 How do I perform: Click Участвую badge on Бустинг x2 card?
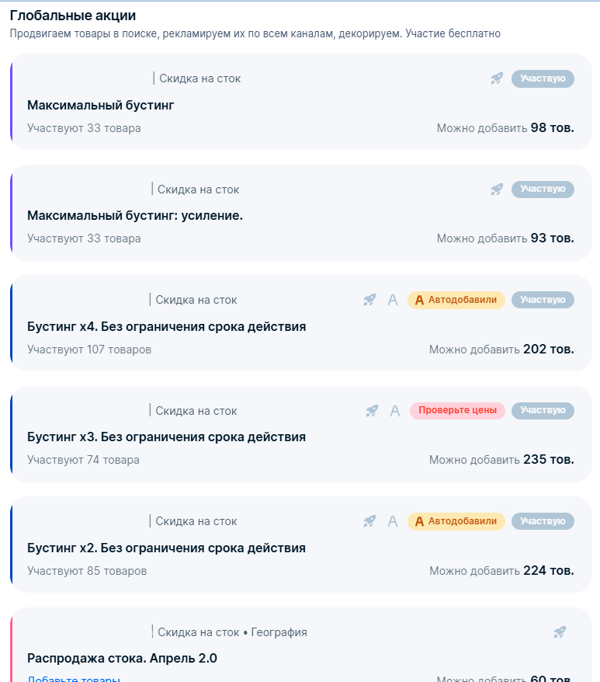point(543,521)
